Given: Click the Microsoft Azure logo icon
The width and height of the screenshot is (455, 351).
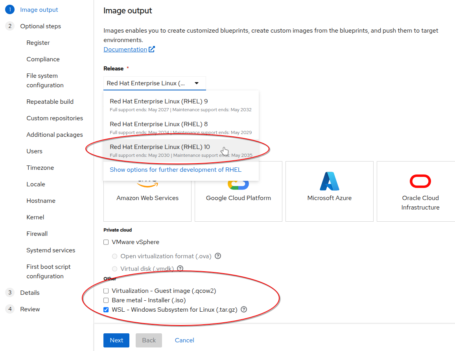Looking at the screenshot, I should [329, 181].
